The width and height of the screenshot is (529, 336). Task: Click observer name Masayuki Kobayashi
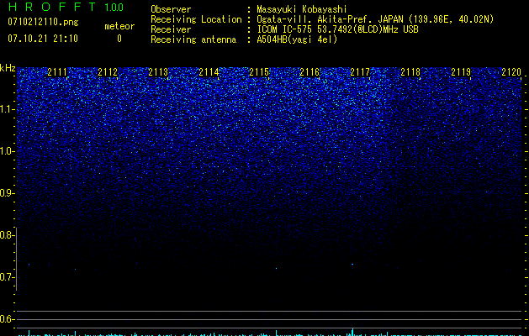302,9
